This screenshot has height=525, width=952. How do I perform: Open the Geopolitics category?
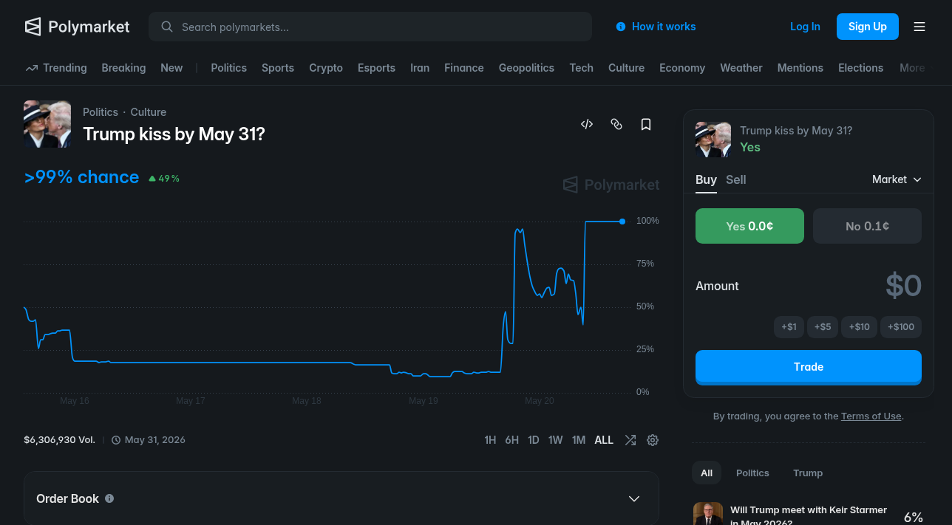[526, 68]
